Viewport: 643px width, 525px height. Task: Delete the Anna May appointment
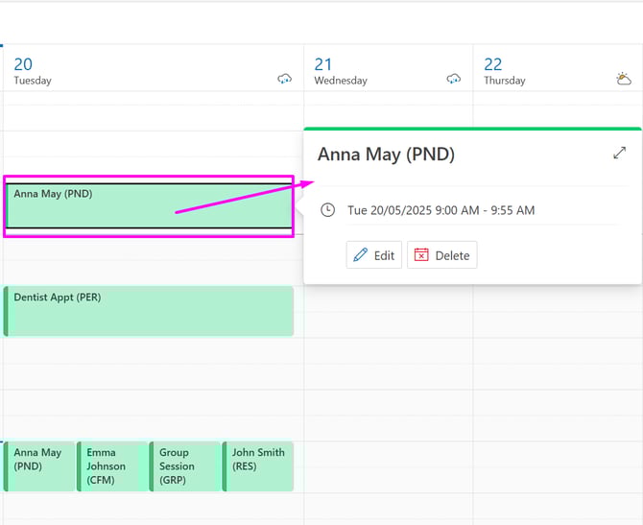point(441,255)
